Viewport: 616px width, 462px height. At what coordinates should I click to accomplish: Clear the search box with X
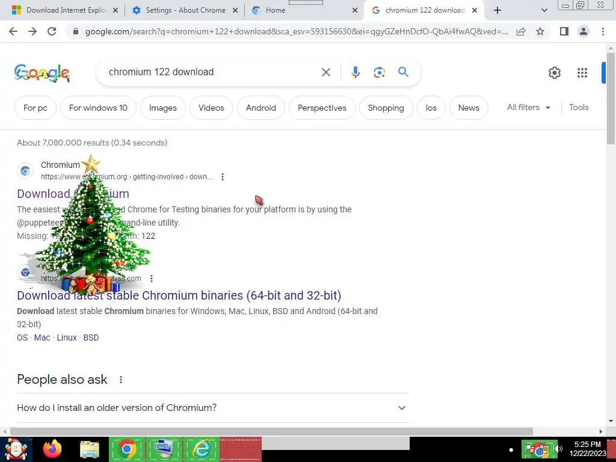point(325,72)
